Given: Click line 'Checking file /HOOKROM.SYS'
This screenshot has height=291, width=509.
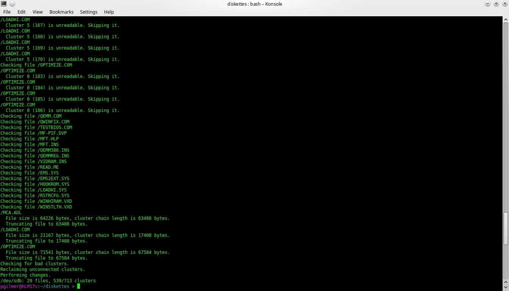Looking at the screenshot, I should coord(35,184).
